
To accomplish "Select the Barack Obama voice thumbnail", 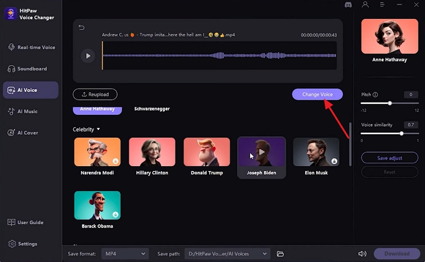I will (97, 205).
